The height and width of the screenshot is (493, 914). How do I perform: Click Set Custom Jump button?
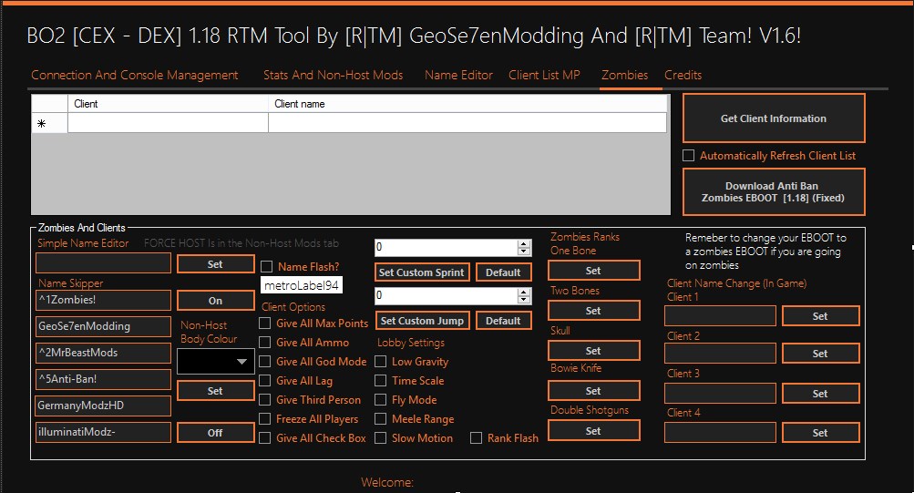tap(421, 321)
